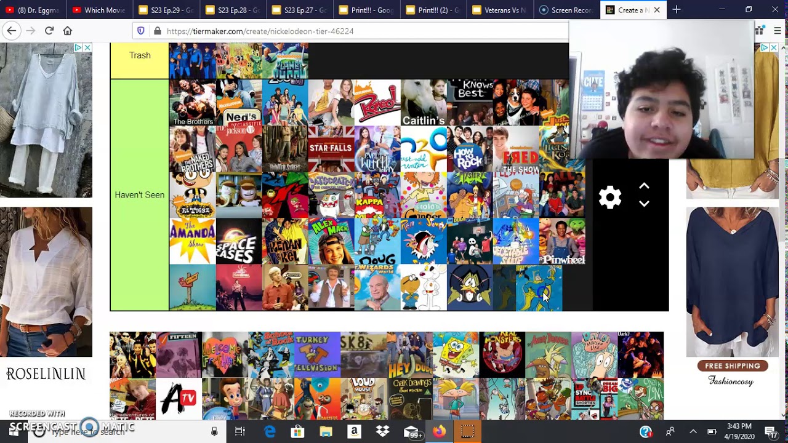Open Microsoft Store from the taskbar
This screenshot has height=443, width=788.
[297, 432]
